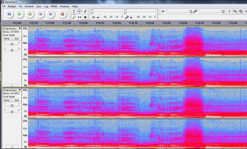Select the Selection (I-beam) tool
This screenshot has width=247, height=149.
click(x=74, y=11)
